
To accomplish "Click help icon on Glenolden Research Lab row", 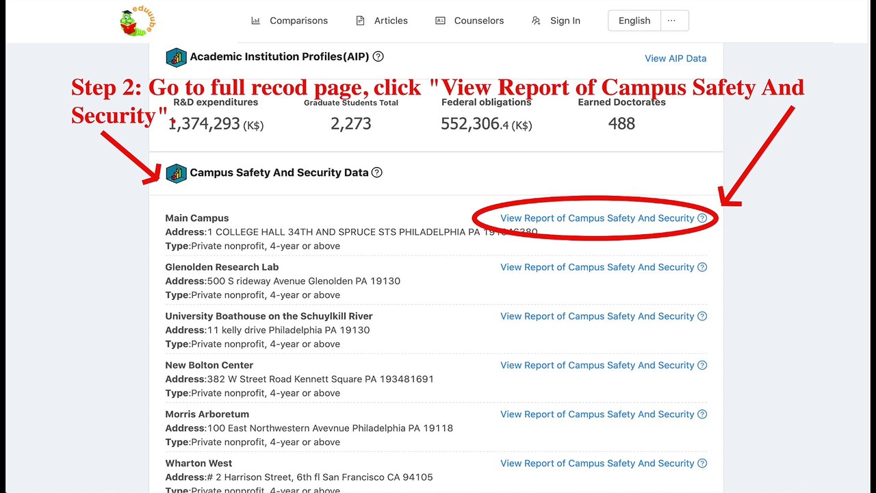I will (702, 267).
